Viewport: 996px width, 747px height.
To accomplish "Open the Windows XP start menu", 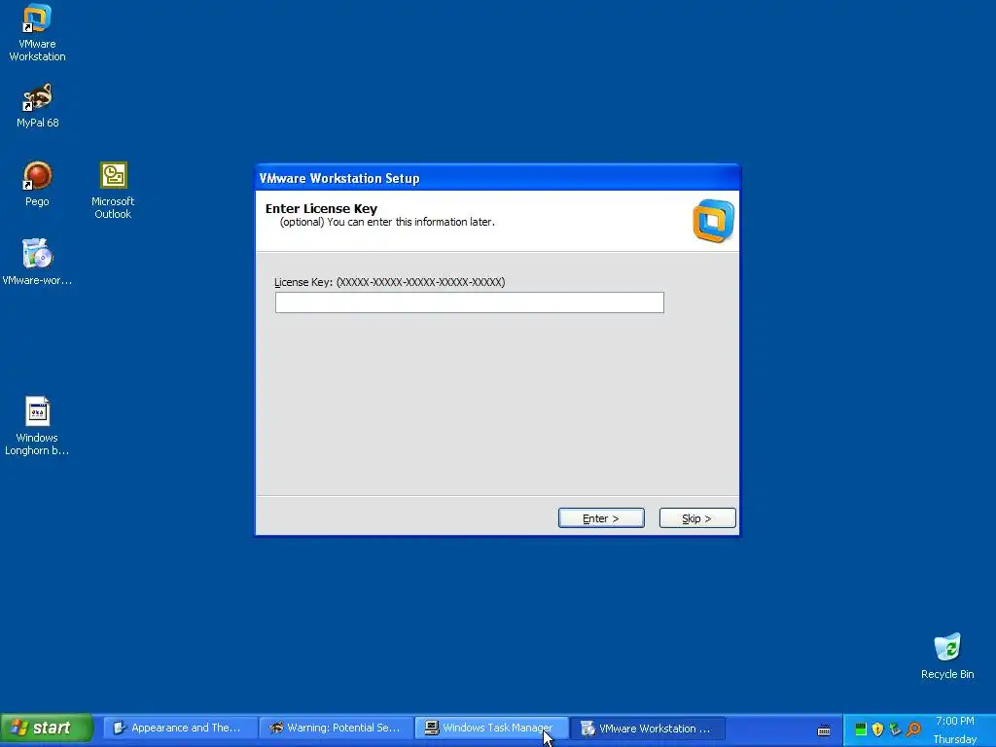I will tap(47, 728).
